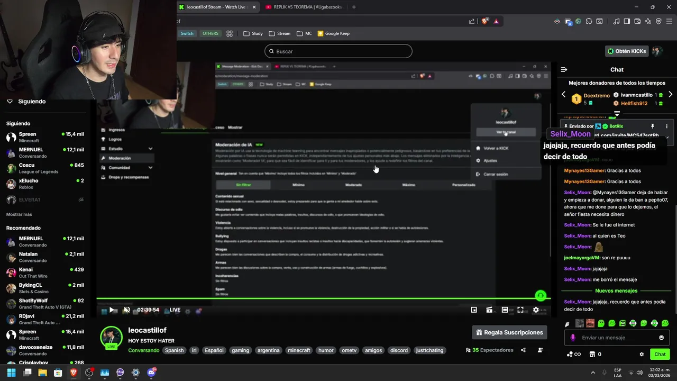Open MERNUEL channel under Siguiendo
Image resolution: width=677 pixels, height=381 pixels.
tap(45, 152)
